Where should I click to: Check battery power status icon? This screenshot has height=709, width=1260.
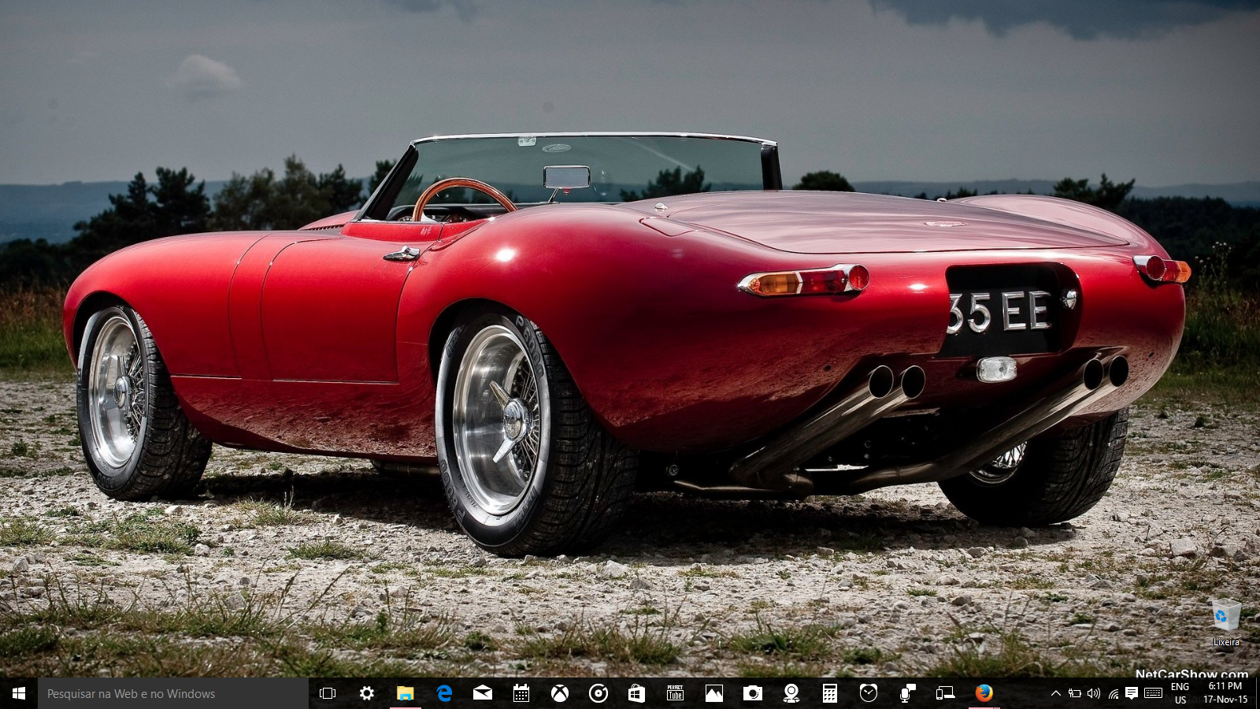click(x=1074, y=693)
